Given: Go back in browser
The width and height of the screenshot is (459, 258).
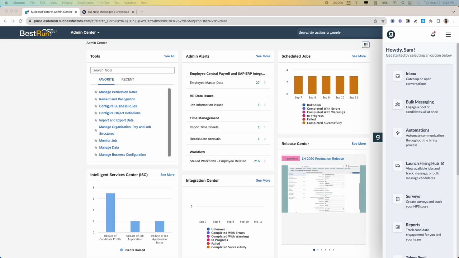Looking at the screenshot, I should [5, 21].
